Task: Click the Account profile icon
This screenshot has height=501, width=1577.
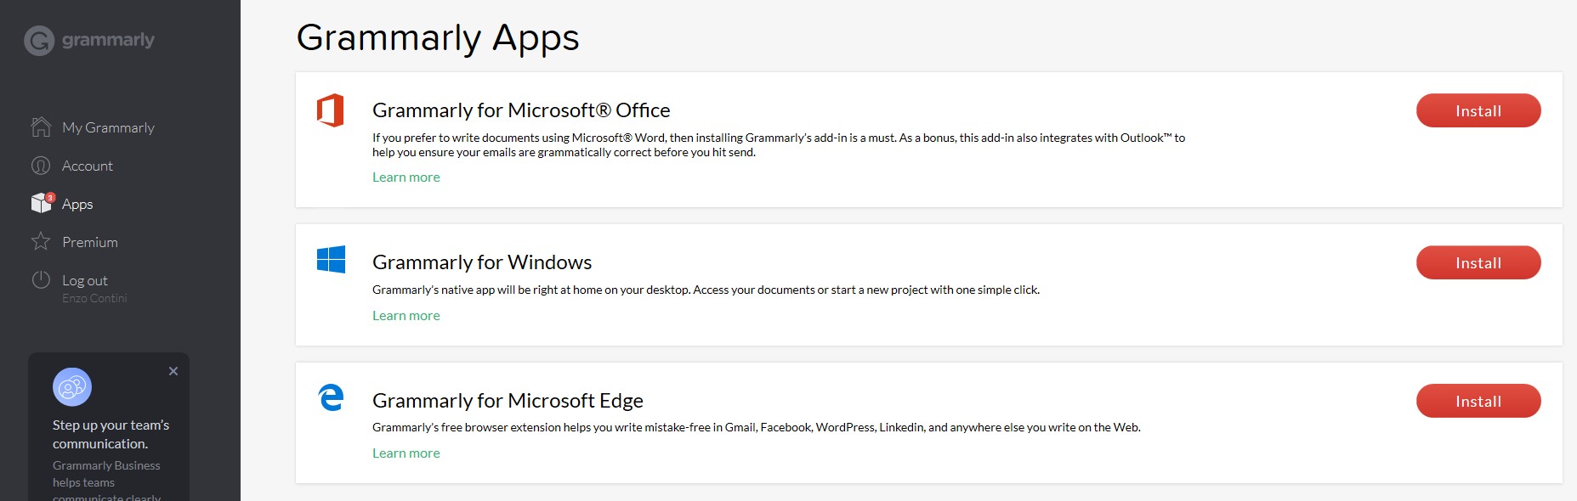Action: click(x=41, y=166)
